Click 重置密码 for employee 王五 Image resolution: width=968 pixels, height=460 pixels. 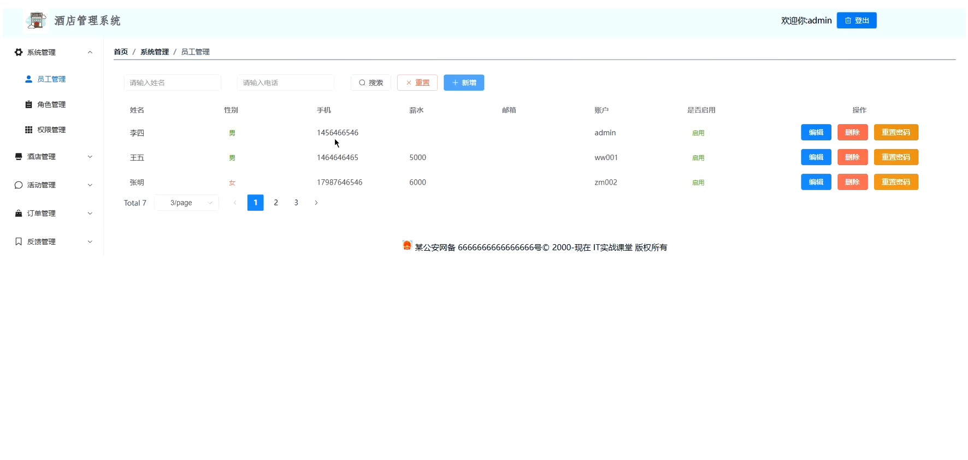tap(896, 157)
